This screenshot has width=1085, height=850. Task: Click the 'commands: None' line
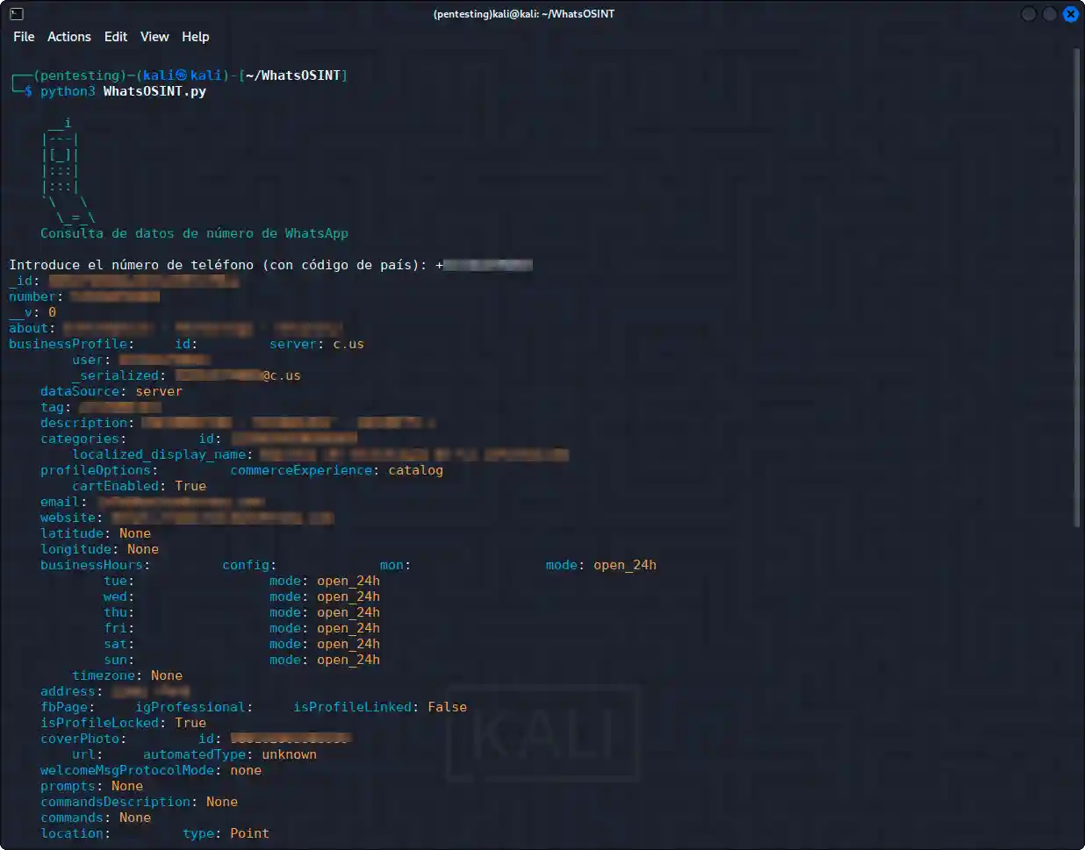[96, 818]
